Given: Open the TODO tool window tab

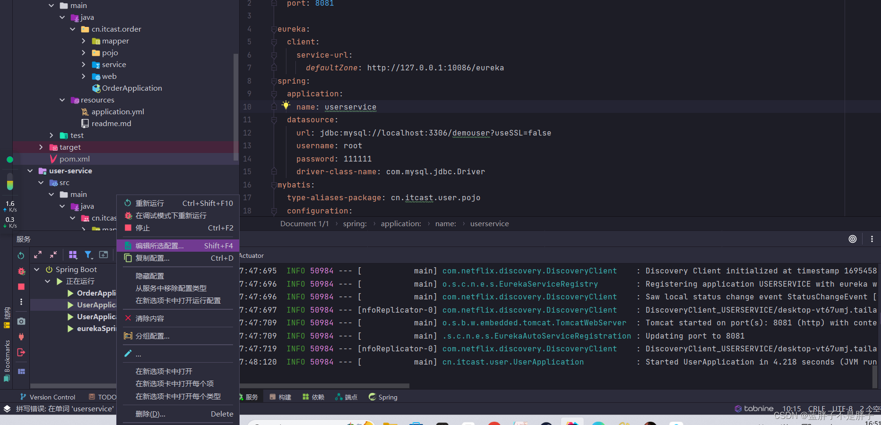Looking at the screenshot, I should click(102, 397).
